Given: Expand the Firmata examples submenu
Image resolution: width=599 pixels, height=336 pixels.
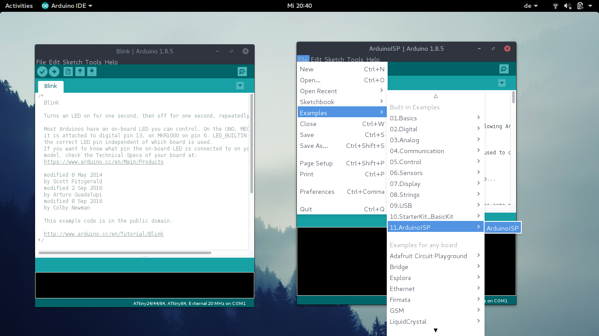Looking at the screenshot, I should pos(435,300).
